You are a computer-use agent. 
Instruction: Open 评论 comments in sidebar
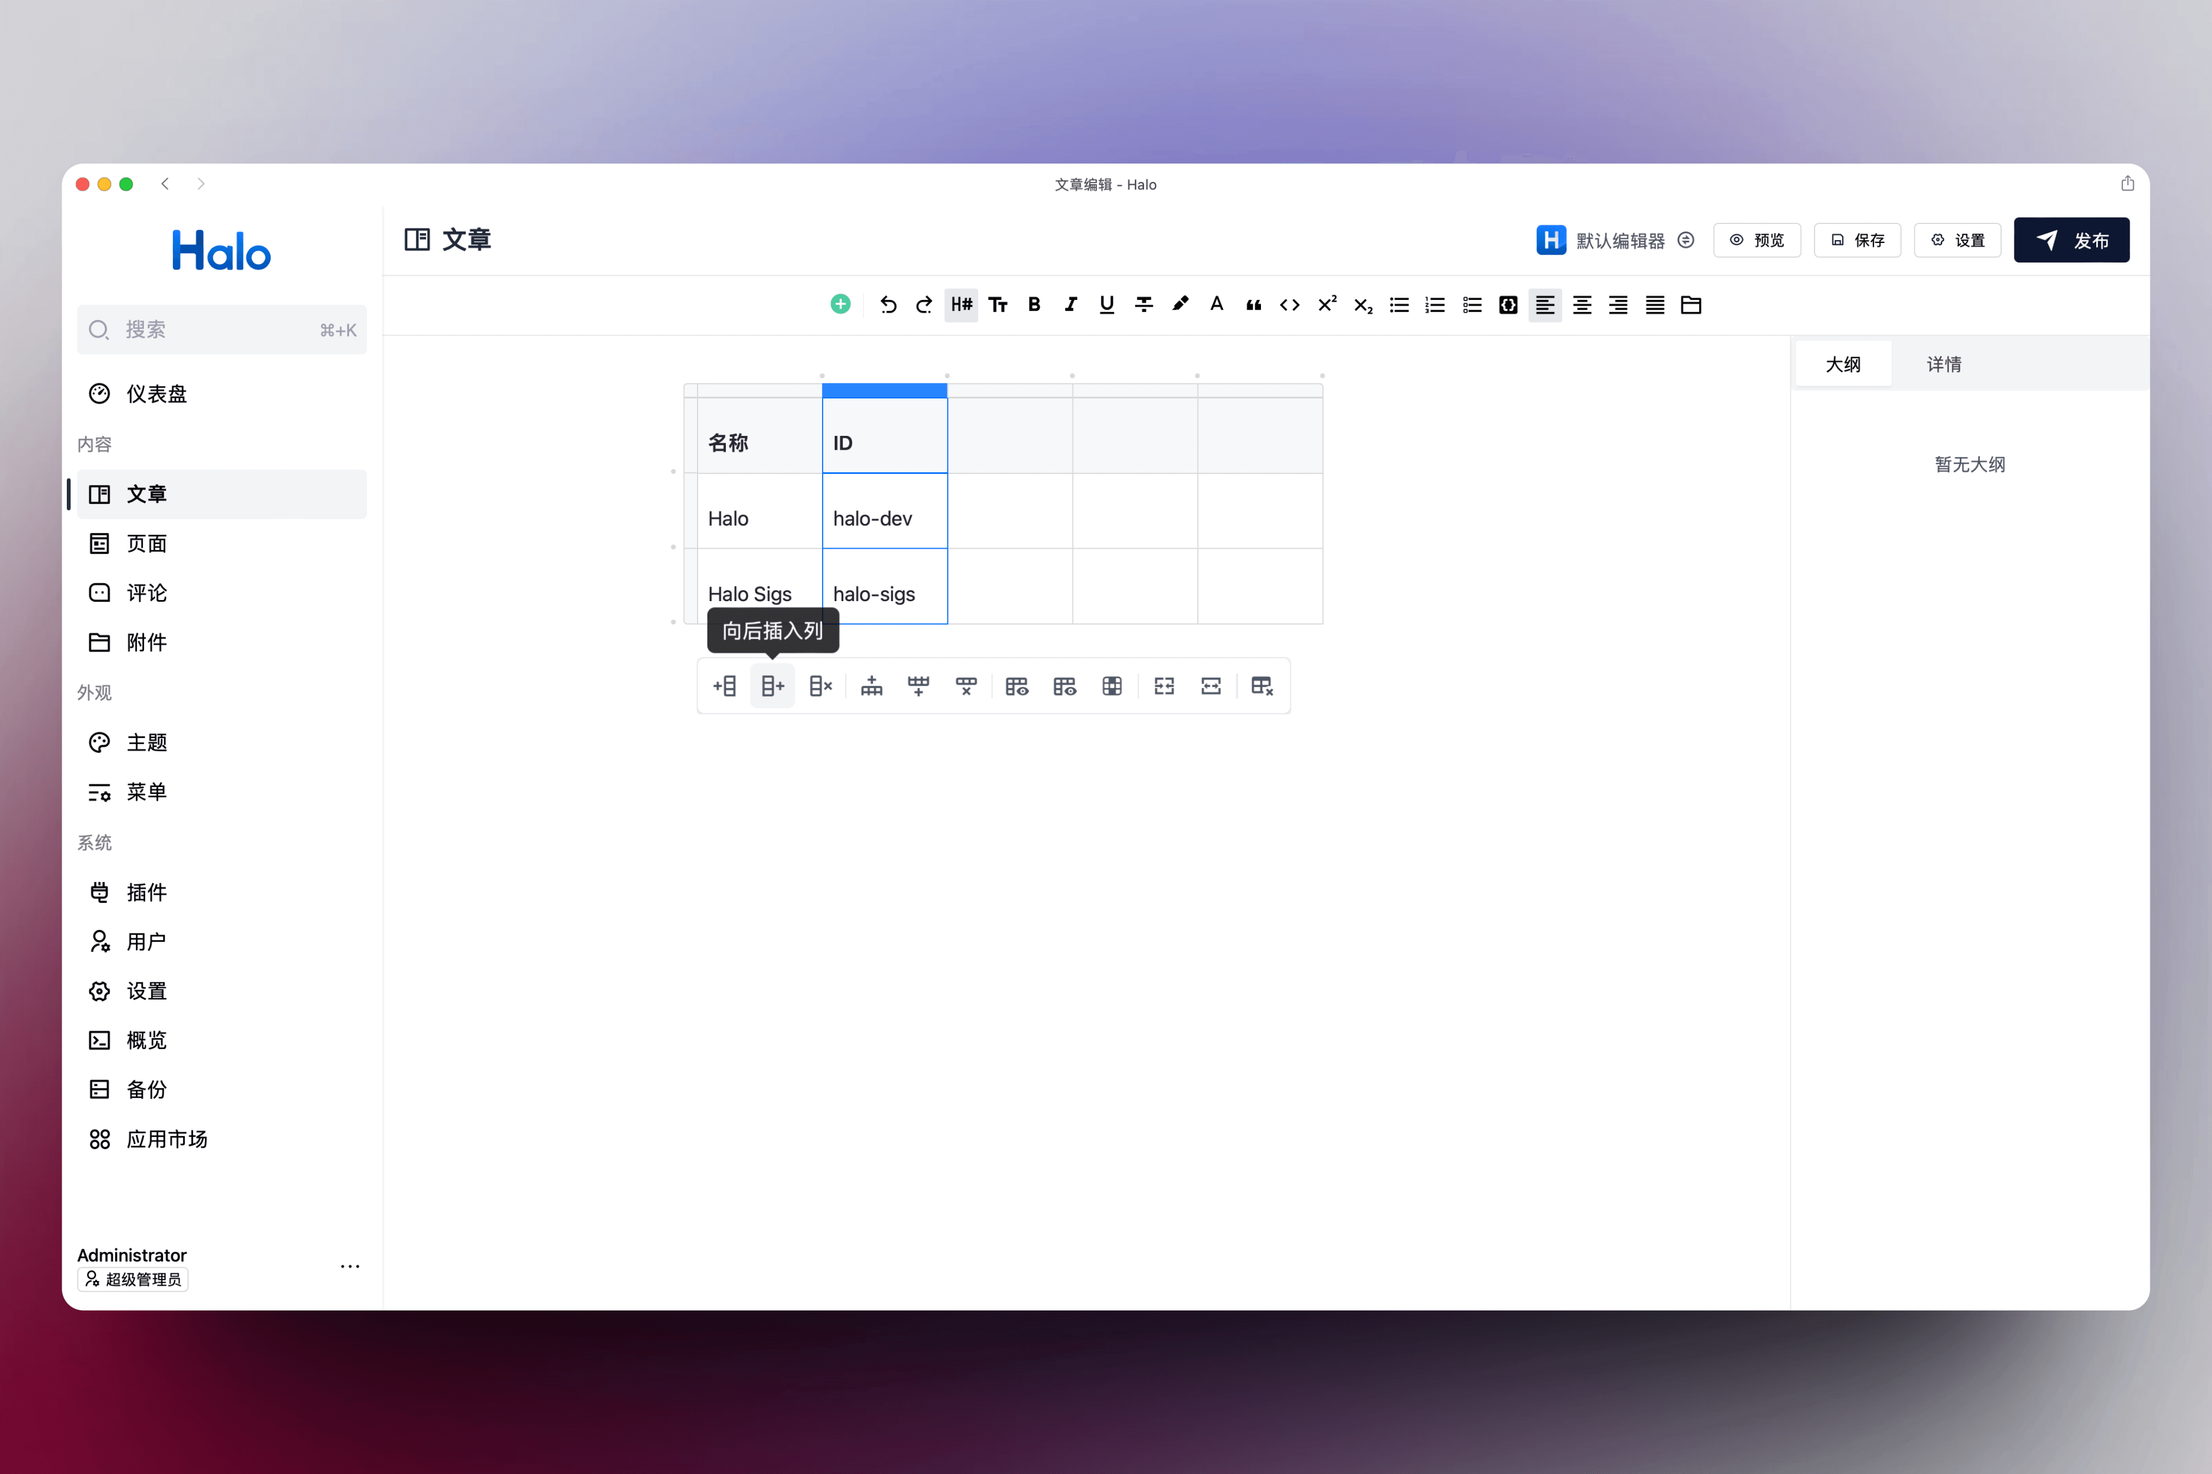222,593
